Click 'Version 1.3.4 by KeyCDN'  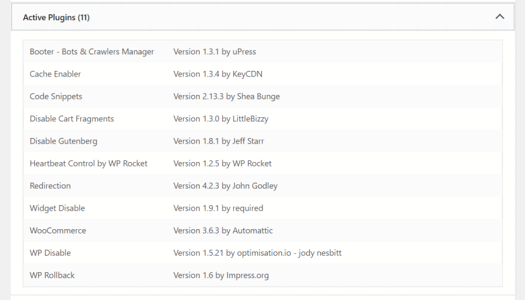pos(218,74)
